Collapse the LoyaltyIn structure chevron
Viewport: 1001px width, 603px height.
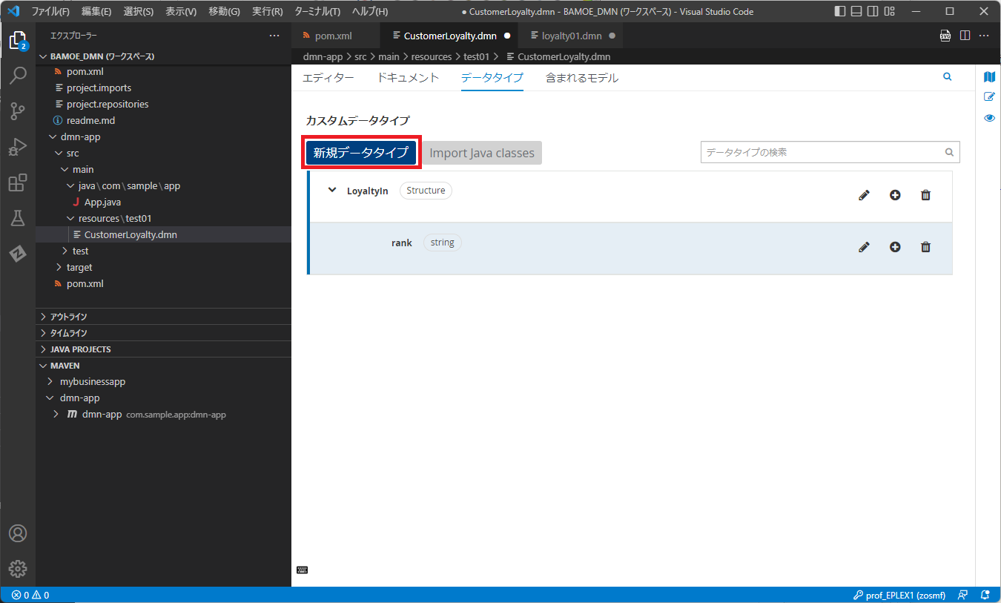coord(332,190)
